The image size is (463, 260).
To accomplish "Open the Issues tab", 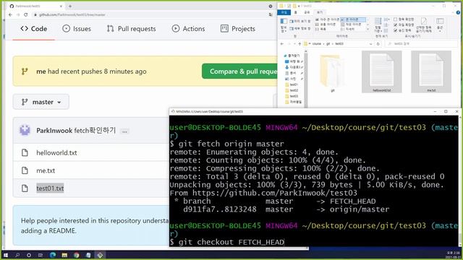I will coord(77,29).
